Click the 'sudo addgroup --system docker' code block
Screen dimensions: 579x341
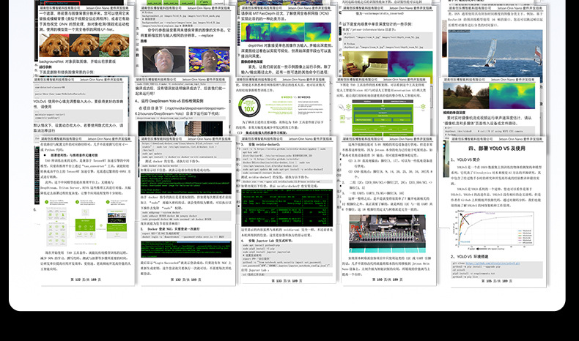click(185, 216)
